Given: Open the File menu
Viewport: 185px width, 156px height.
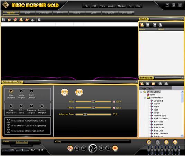Looking at the screenshot, I should (86, 6).
